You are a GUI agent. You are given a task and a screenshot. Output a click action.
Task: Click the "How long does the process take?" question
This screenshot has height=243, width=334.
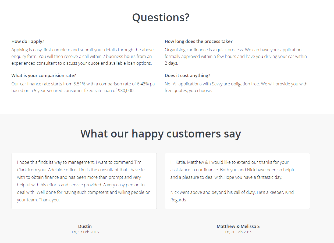(199, 41)
